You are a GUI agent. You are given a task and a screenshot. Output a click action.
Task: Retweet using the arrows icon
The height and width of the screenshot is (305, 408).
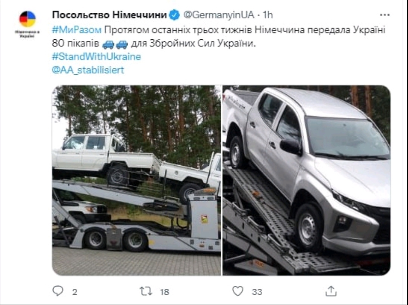coord(146,291)
